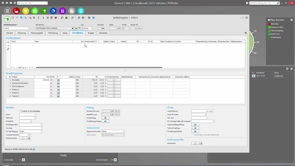Open the grey documents module
The height and width of the screenshot is (166, 295).
pos(72,11)
